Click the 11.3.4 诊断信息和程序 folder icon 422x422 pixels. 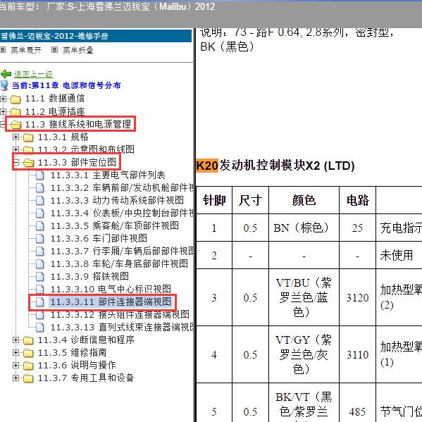(x=28, y=340)
